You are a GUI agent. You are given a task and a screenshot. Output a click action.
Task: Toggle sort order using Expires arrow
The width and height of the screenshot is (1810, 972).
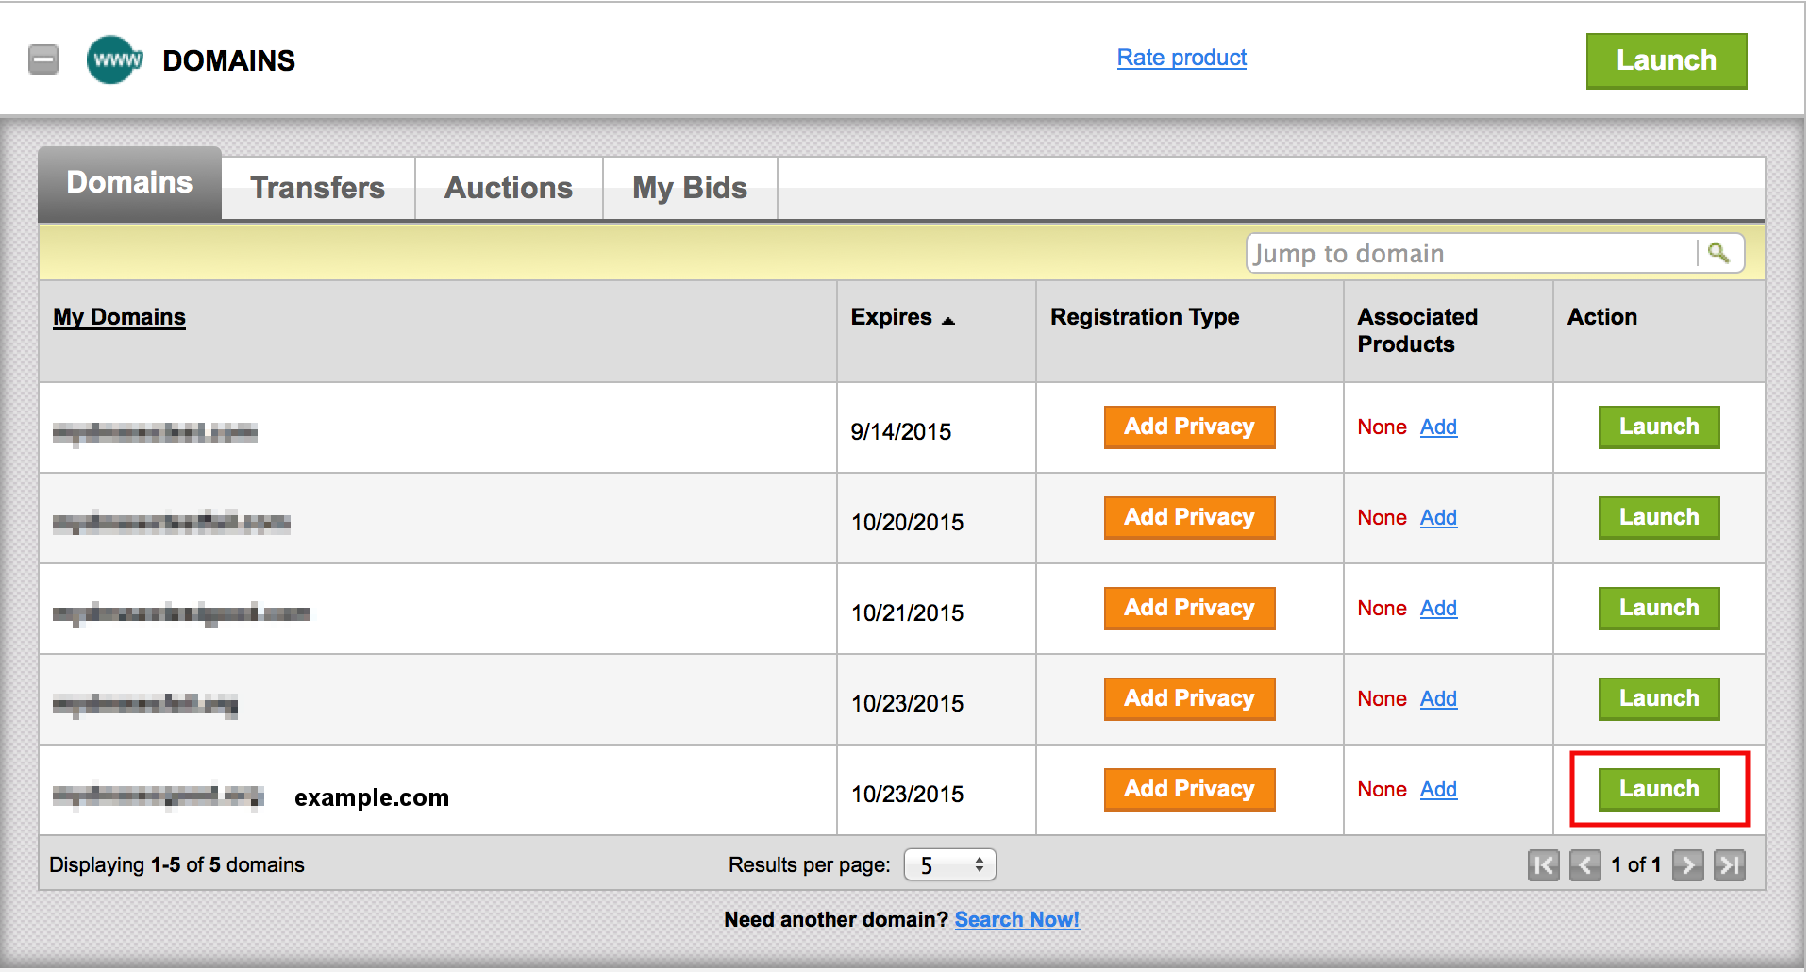tap(948, 321)
